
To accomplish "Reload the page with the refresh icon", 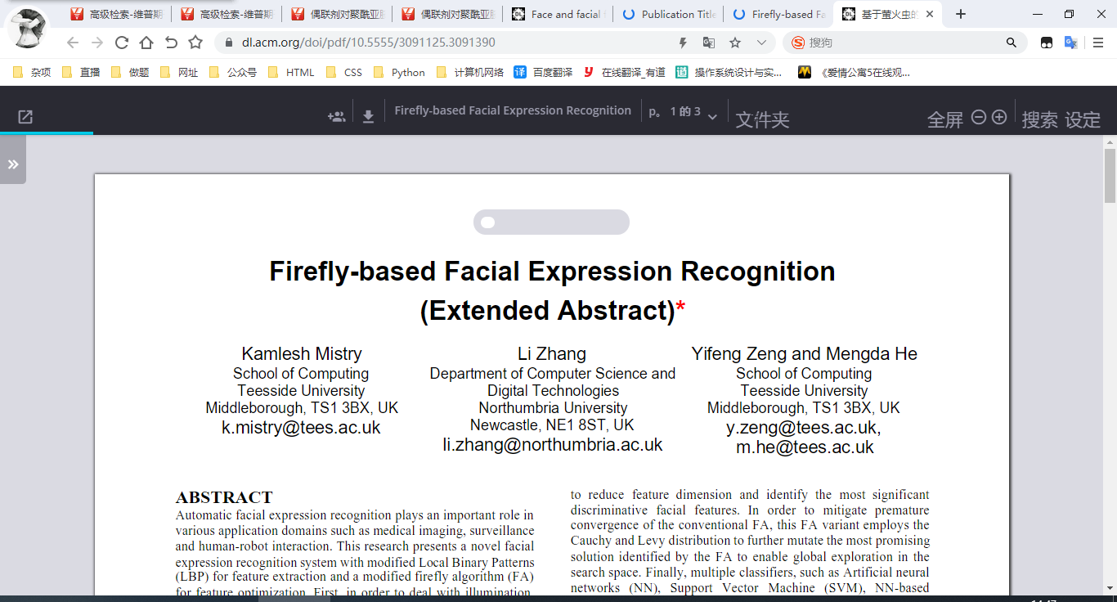I will (122, 43).
